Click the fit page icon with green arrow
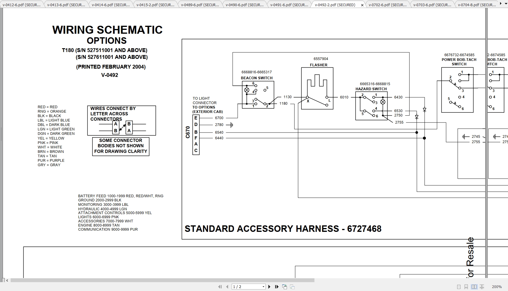Image resolution: width=508 pixels, height=291 pixels. point(285,287)
